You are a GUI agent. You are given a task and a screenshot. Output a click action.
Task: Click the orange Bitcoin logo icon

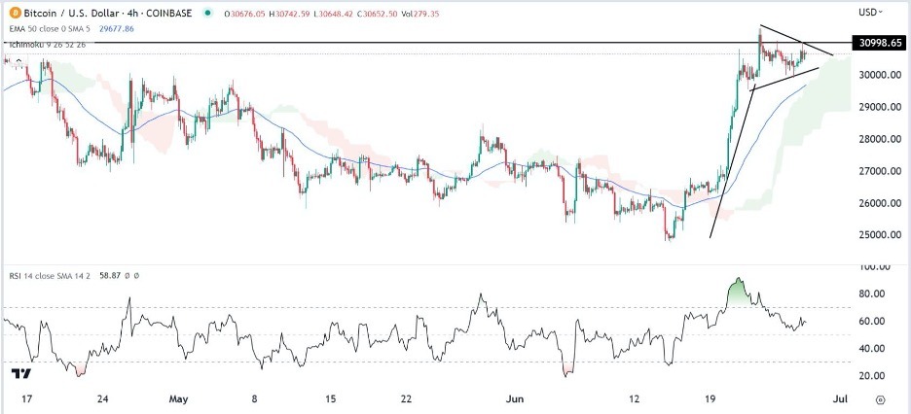[14, 13]
